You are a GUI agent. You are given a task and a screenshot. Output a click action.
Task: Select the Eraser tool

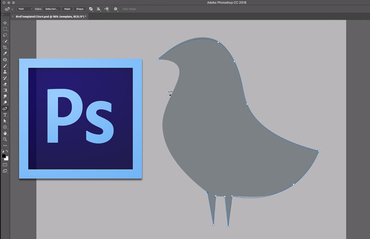5,84
